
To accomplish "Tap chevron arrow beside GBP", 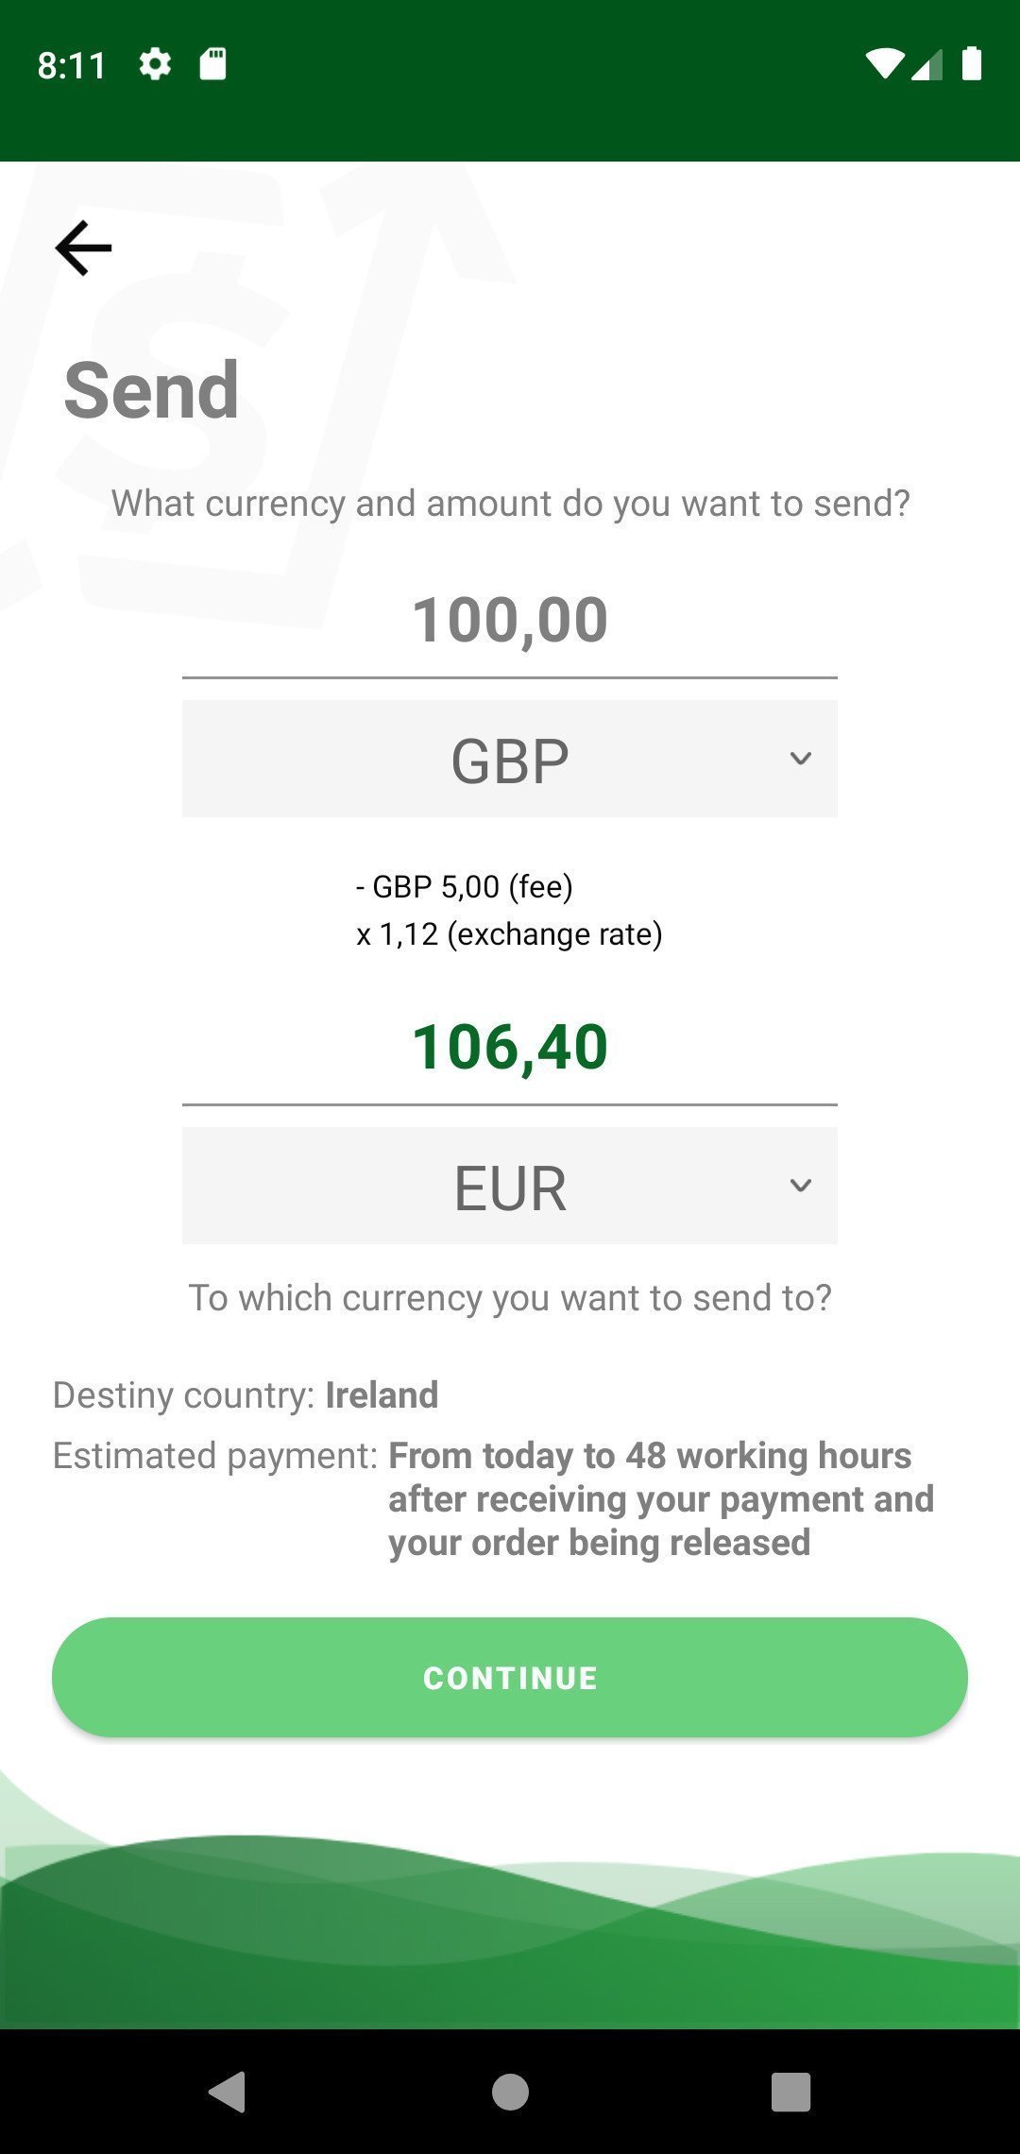I will pyautogui.click(x=800, y=759).
